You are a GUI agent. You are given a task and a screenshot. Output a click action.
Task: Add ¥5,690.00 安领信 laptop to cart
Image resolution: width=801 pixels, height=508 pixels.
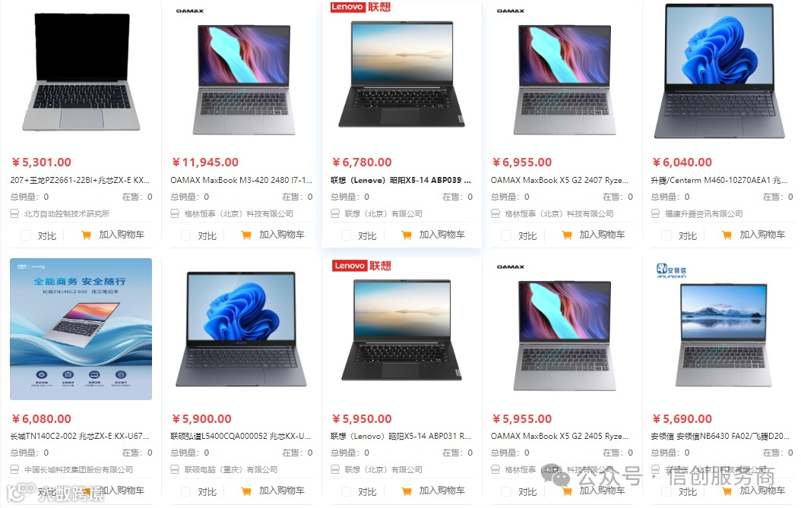pos(753,491)
